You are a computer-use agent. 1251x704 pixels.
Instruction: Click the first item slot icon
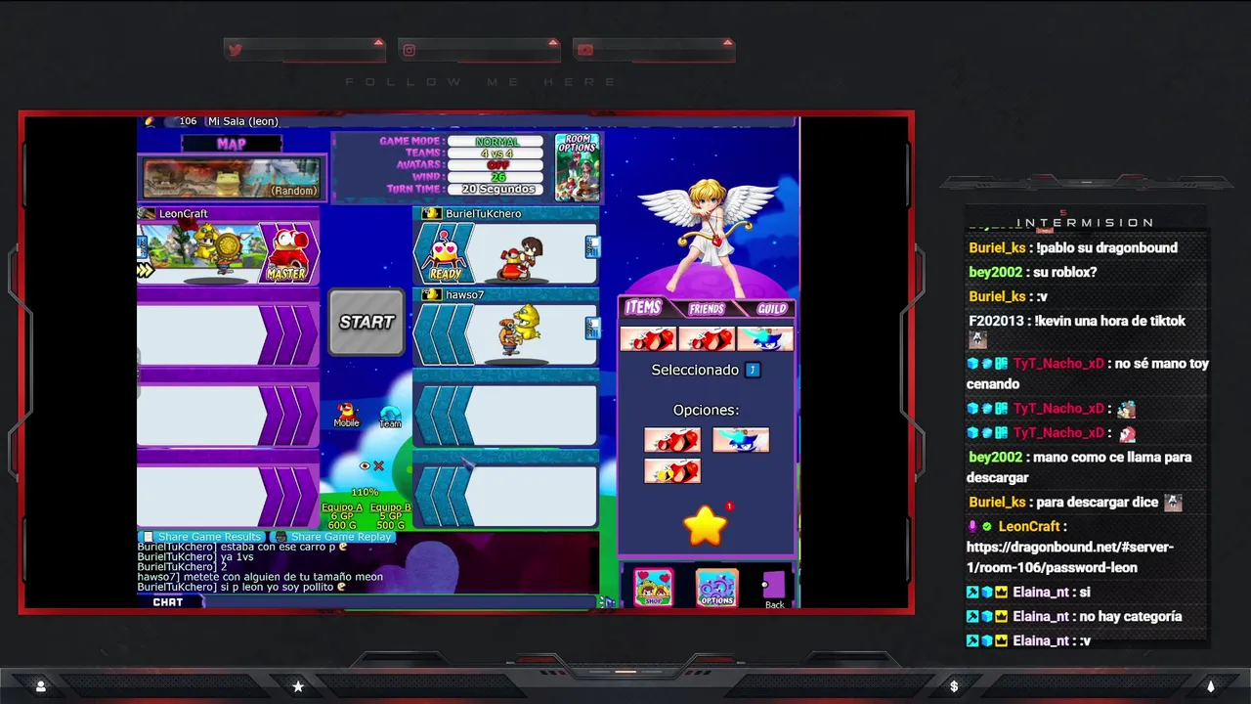[x=648, y=339]
